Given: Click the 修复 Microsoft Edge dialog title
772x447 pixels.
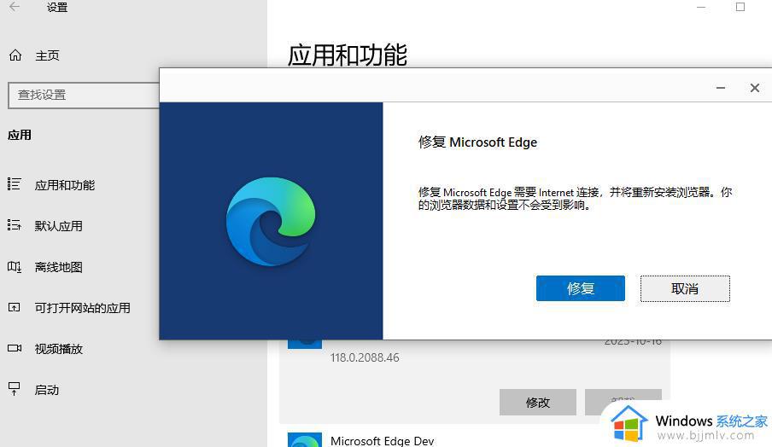Looking at the screenshot, I should pos(477,142).
